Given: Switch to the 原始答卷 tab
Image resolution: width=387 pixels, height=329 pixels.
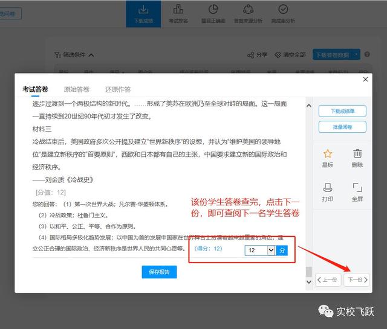Looking at the screenshot, I should [x=77, y=89].
